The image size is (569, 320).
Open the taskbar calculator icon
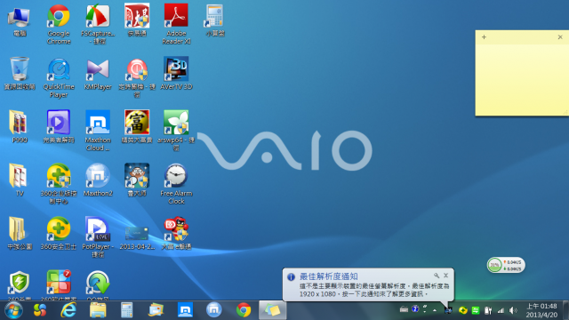126,310
